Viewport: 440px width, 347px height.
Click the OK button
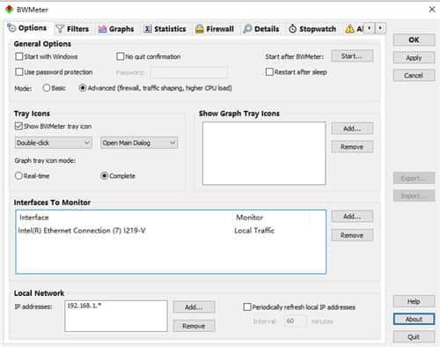tap(414, 40)
